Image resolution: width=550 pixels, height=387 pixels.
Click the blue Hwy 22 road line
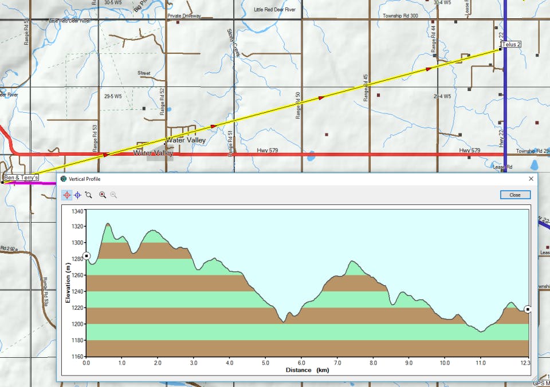pyautogui.click(x=505, y=105)
